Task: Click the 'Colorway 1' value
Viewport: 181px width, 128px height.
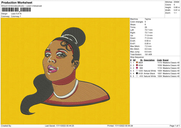Action: click(x=16, y=16)
